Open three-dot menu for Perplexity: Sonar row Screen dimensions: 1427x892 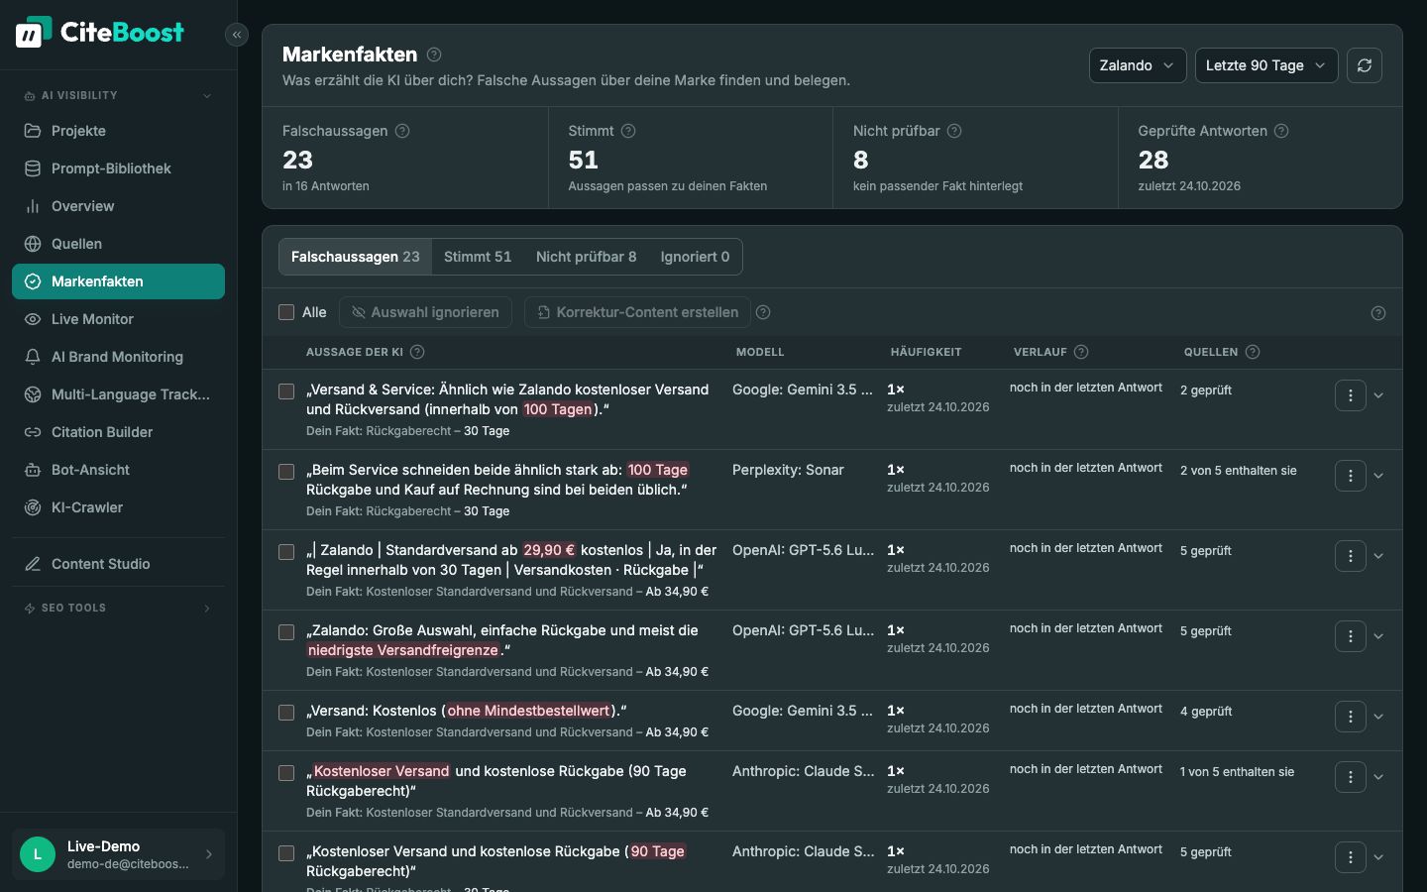pos(1351,476)
